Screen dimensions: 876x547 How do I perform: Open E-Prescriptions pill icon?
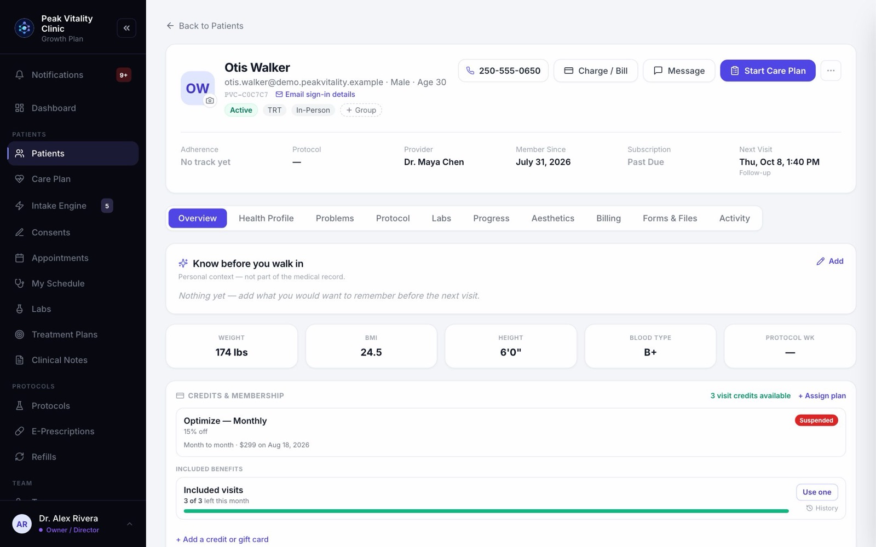click(20, 431)
